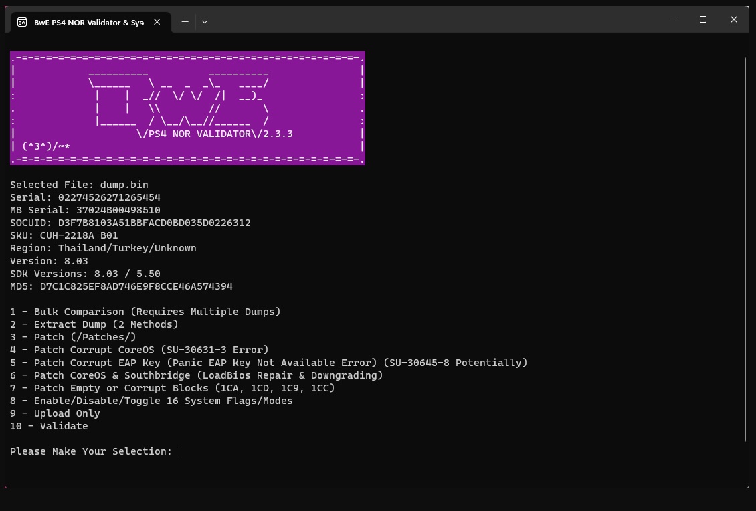Minimize the terminal window

(x=672, y=19)
